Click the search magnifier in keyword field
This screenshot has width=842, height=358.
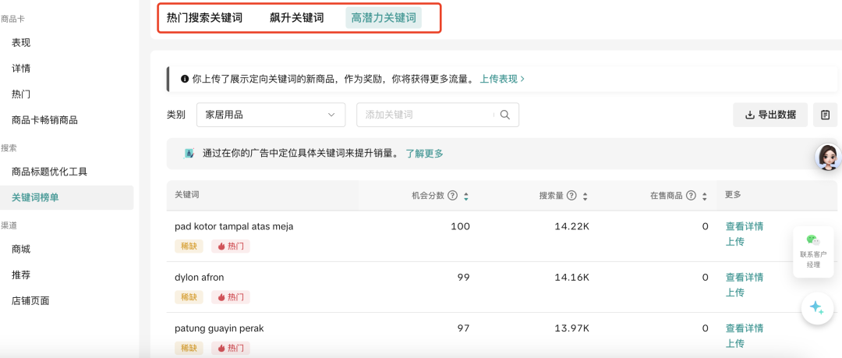point(504,115)
